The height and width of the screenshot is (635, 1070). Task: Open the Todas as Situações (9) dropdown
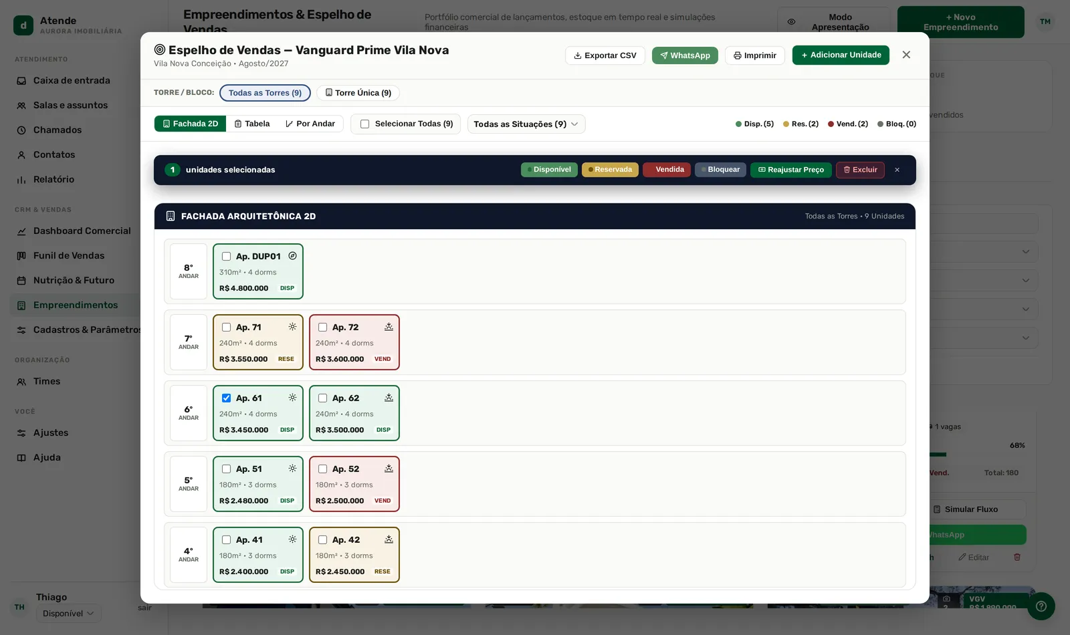coord(526,124)
